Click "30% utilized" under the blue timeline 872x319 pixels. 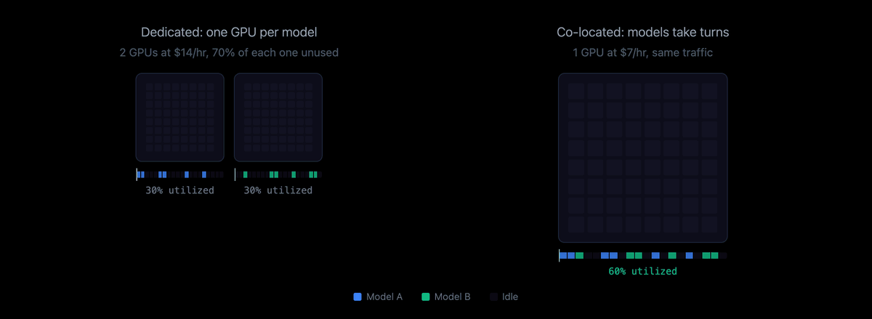[x=179, y=190]
